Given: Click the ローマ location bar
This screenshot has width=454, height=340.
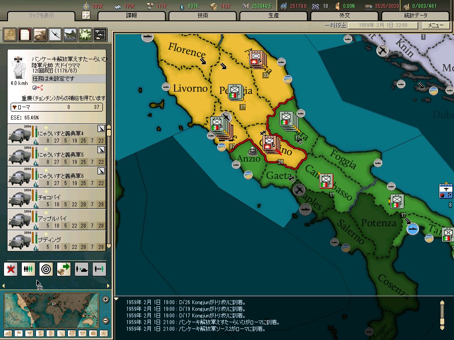Looking at the screenshot, I should coord(57,107).
